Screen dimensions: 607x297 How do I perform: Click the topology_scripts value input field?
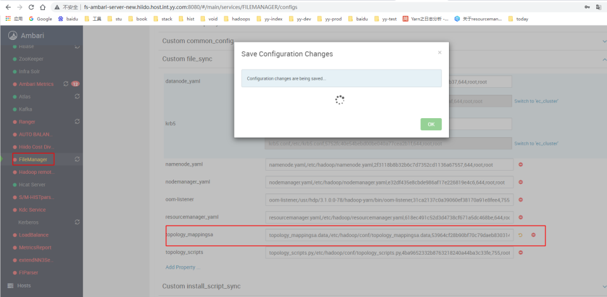[388, 253]
